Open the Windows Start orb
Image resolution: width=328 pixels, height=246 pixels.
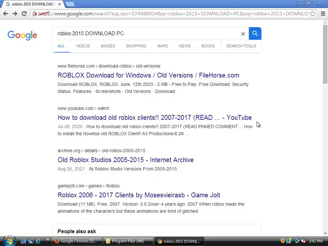pos(9,241)
